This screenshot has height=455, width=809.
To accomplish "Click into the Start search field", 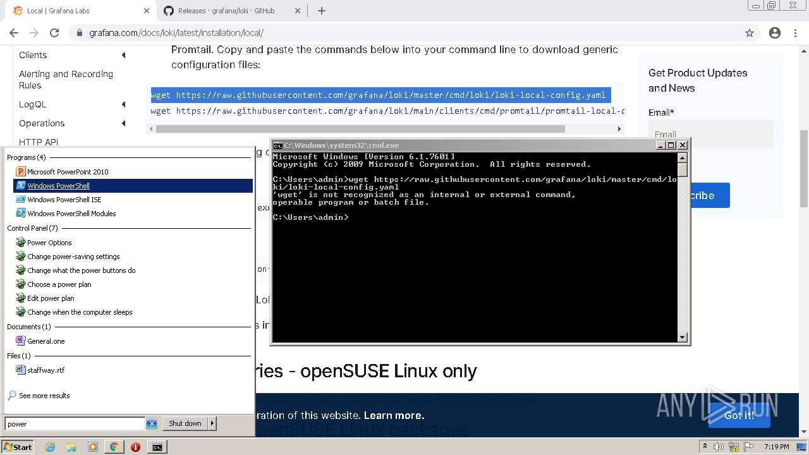I will (75, 424).
